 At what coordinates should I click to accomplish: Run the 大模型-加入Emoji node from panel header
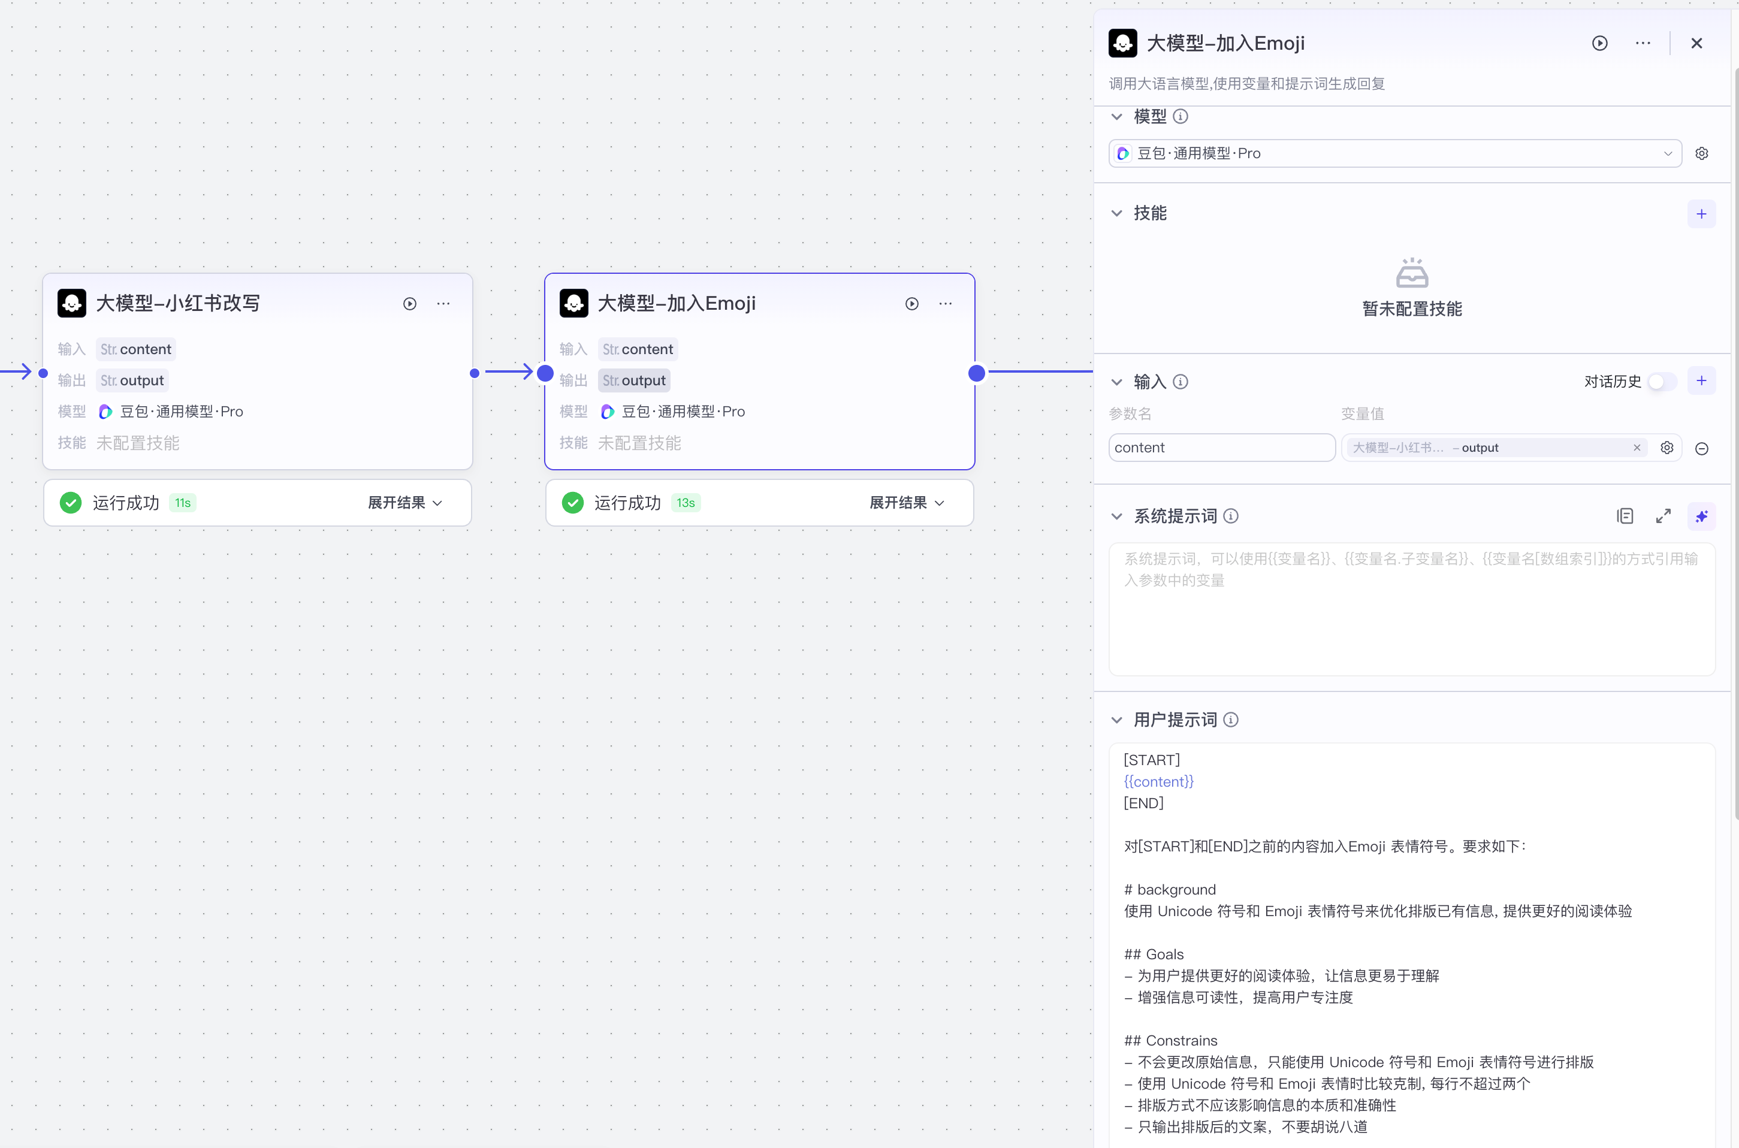(x=1599, y=43)
